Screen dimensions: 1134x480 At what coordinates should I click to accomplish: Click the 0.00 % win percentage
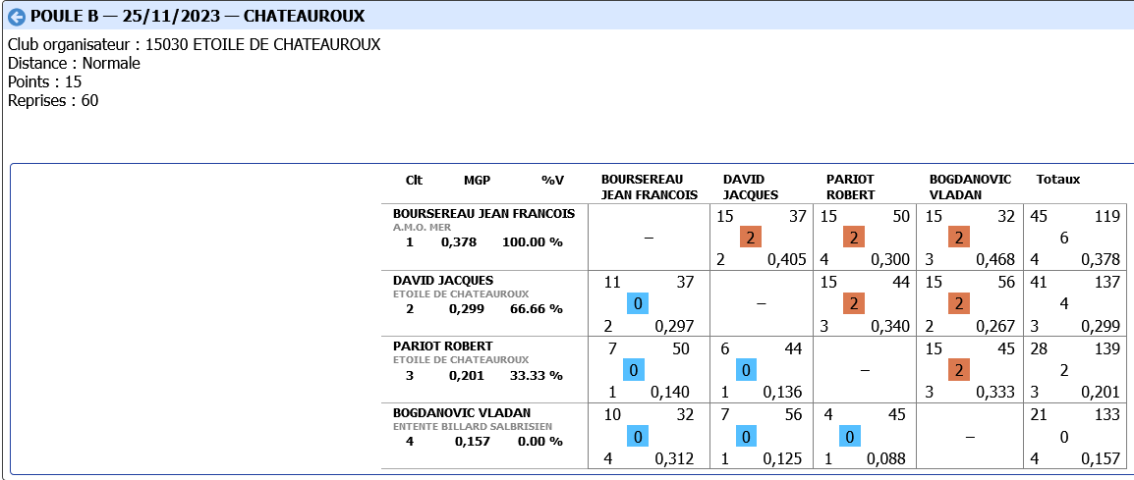539,441
